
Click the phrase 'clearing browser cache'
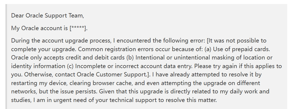click(101, 83)
